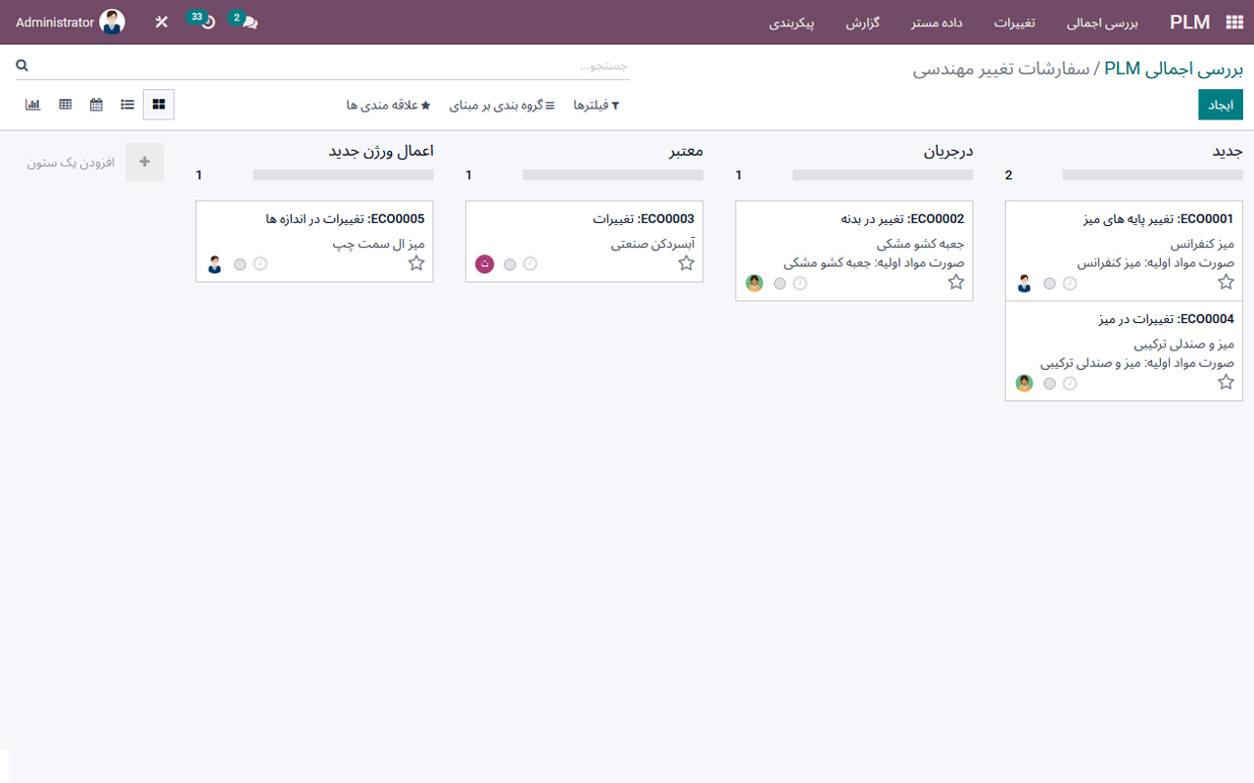The width and height of the screenshot is (1254, 783).
Task: Switch to graph chart view
Action: pyautogui.click(x=32, y=105)
